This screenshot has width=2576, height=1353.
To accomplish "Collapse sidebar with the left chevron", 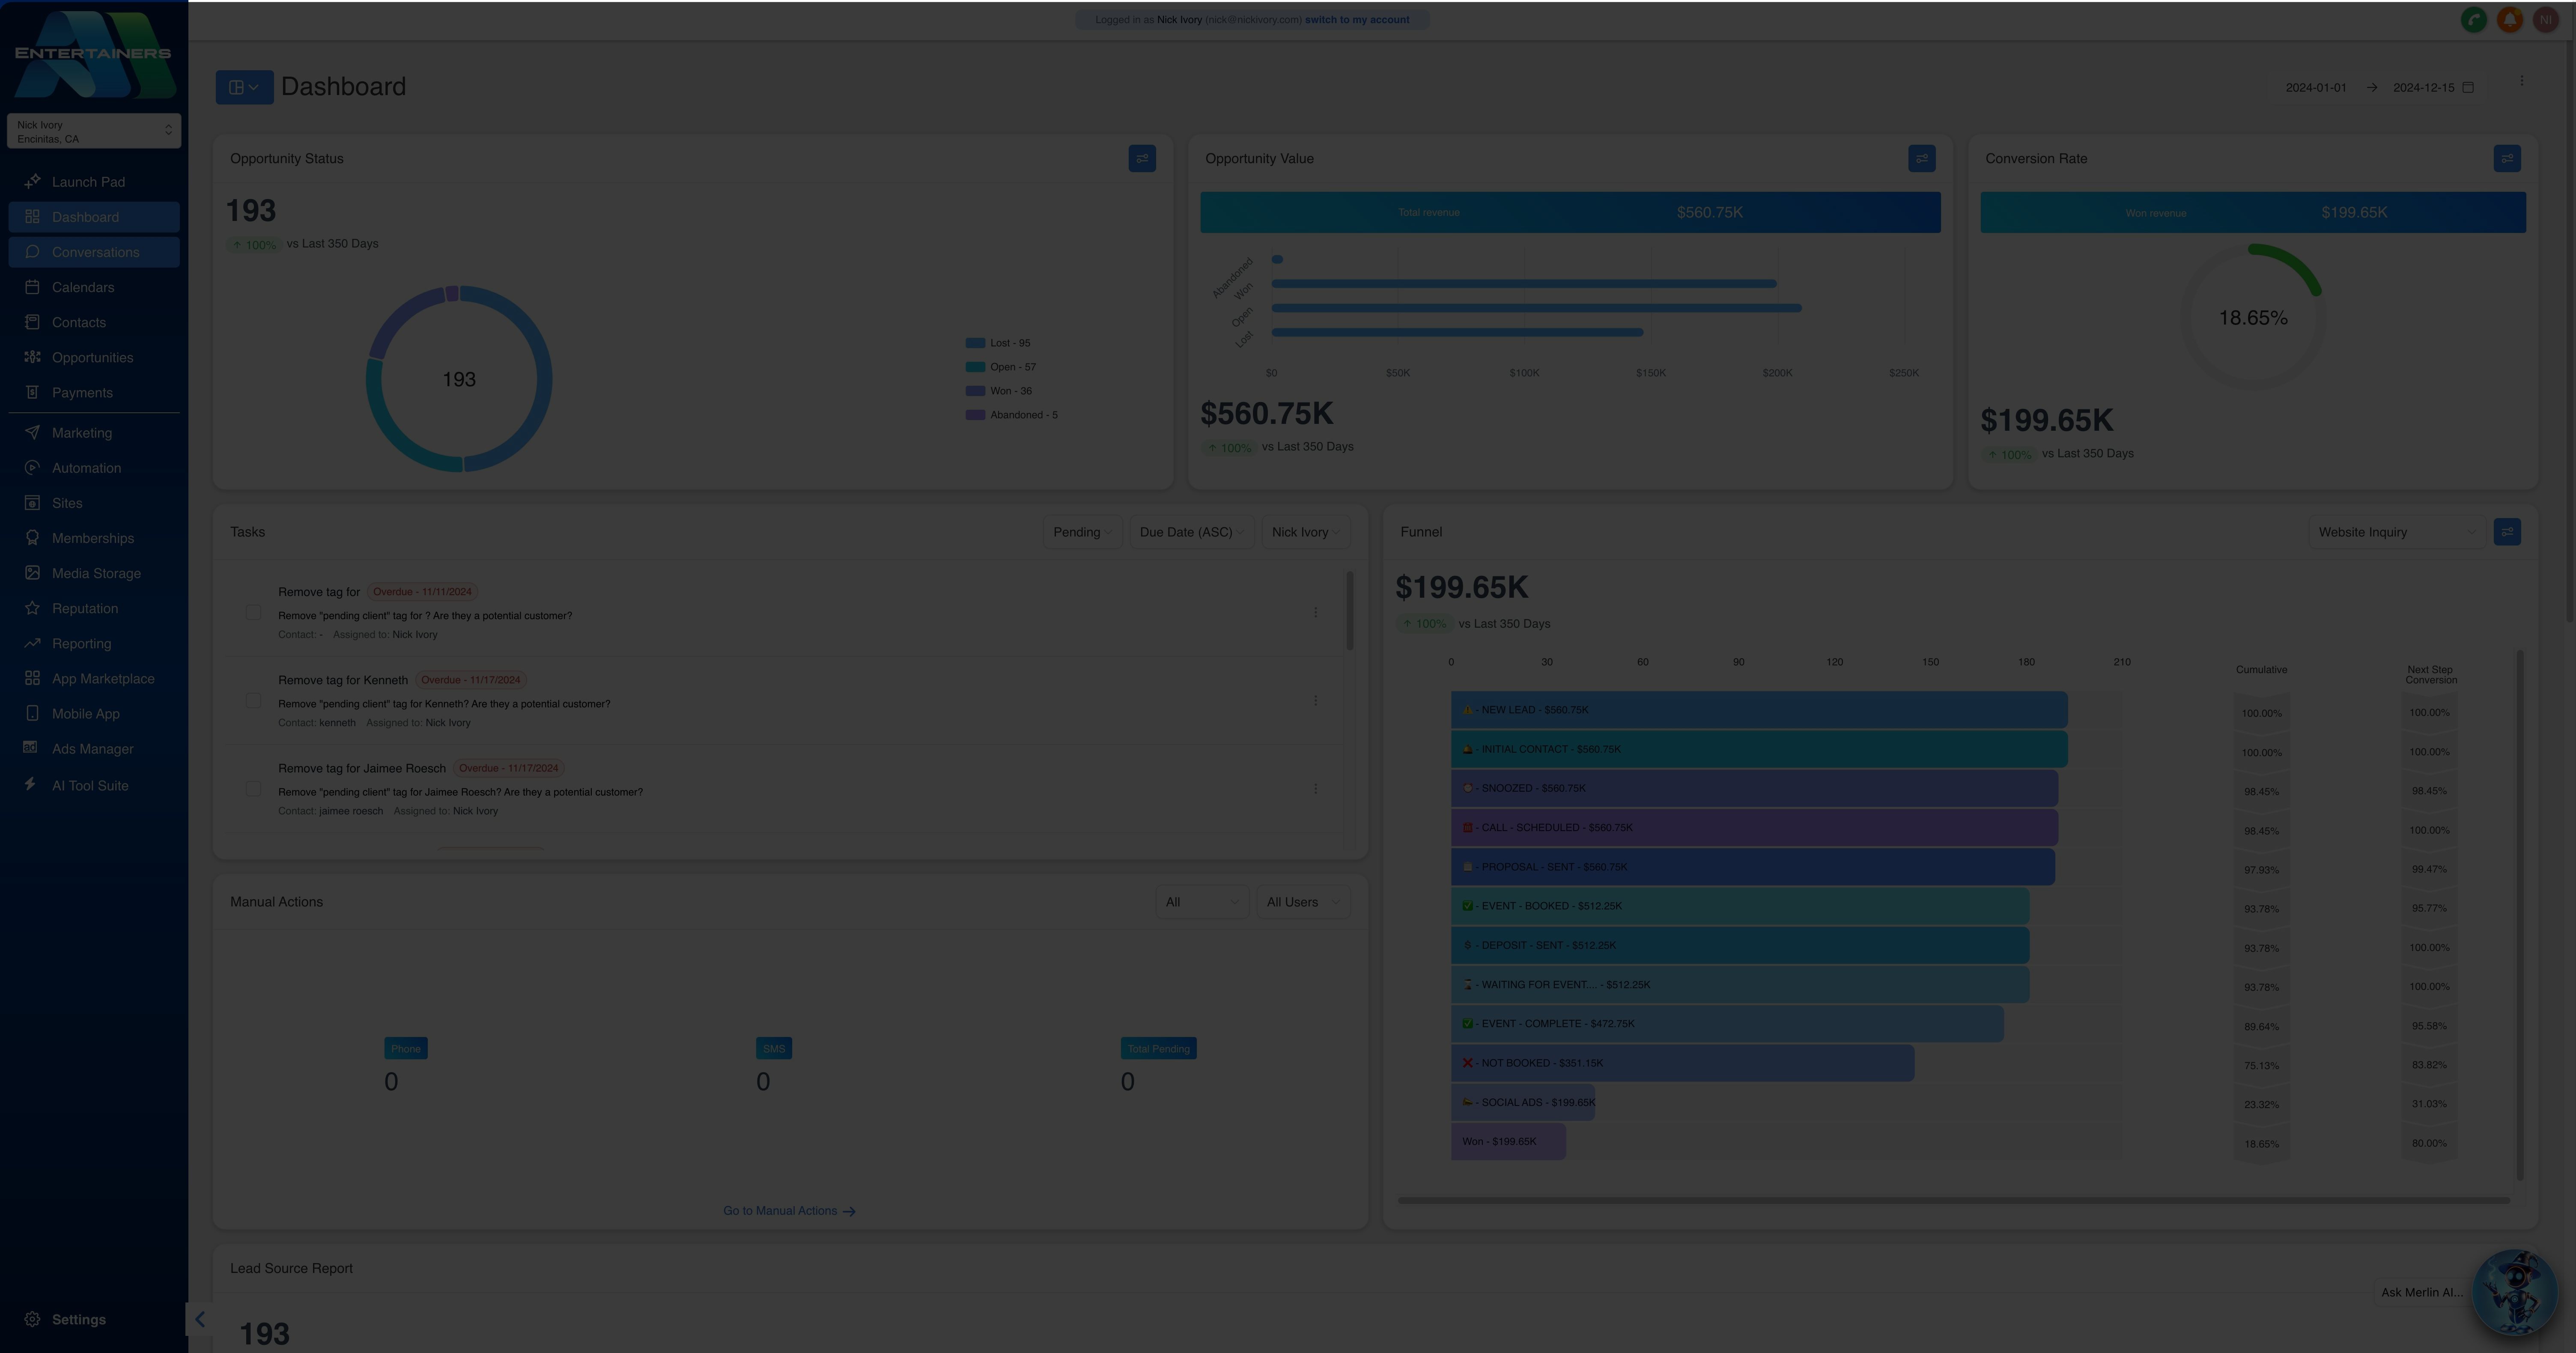I will [200, 1319].
